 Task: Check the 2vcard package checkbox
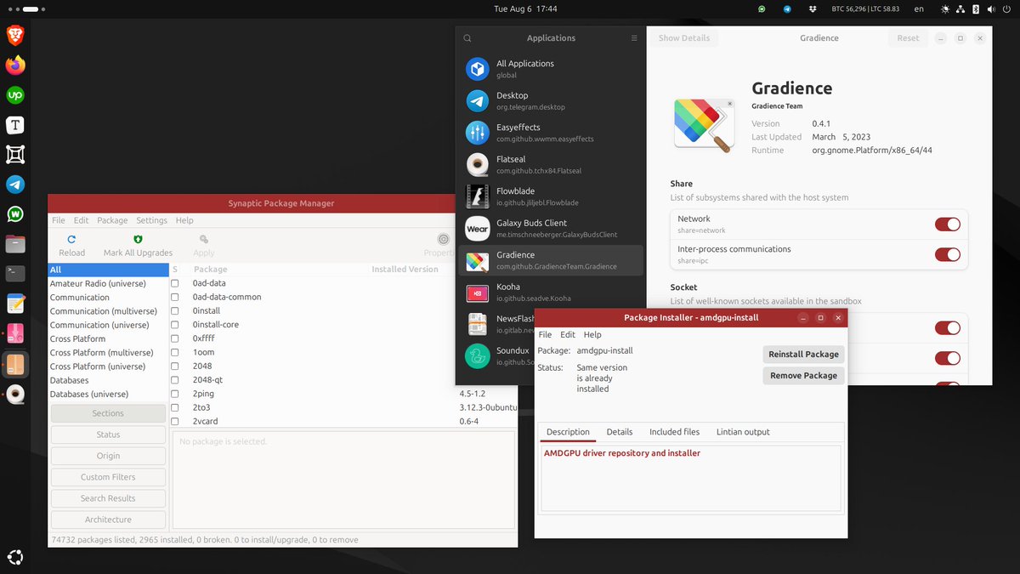(x=175, y=421)
